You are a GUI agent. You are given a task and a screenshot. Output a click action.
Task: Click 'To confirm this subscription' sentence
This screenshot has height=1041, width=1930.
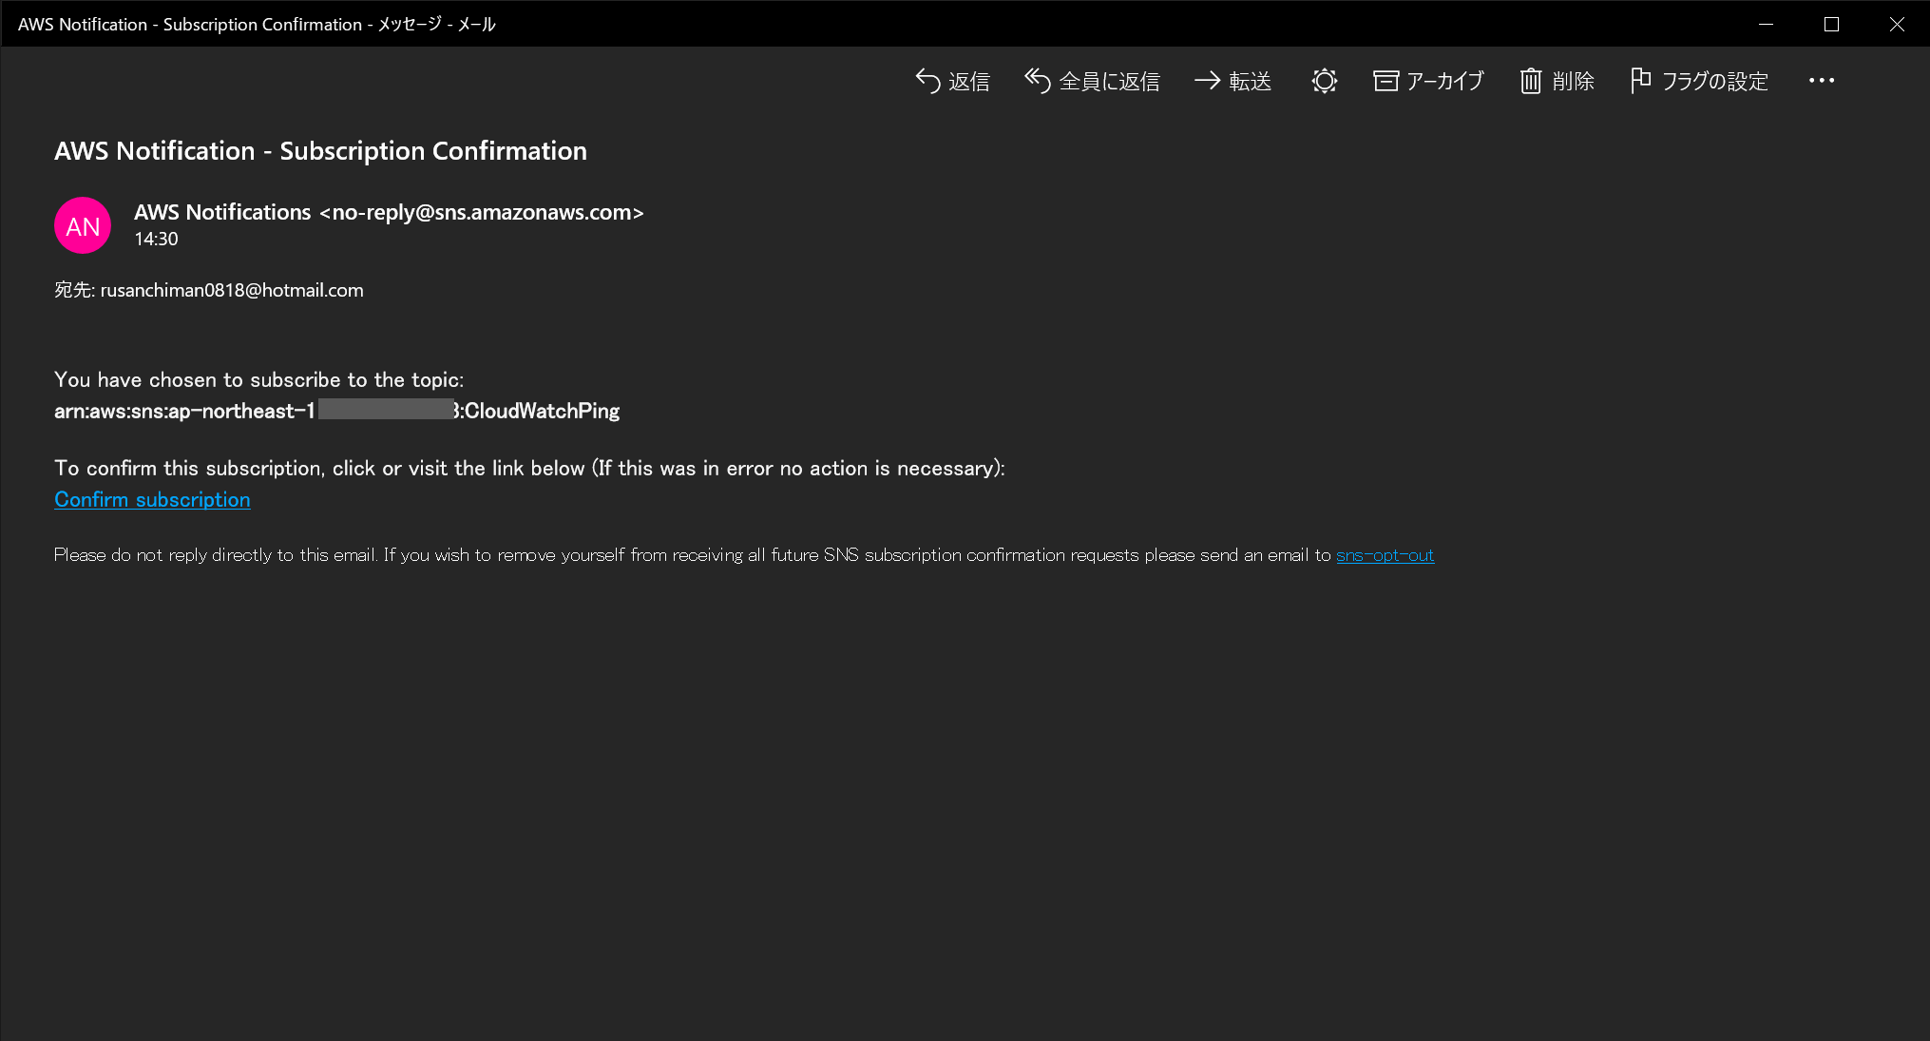[x=529, y=468]
